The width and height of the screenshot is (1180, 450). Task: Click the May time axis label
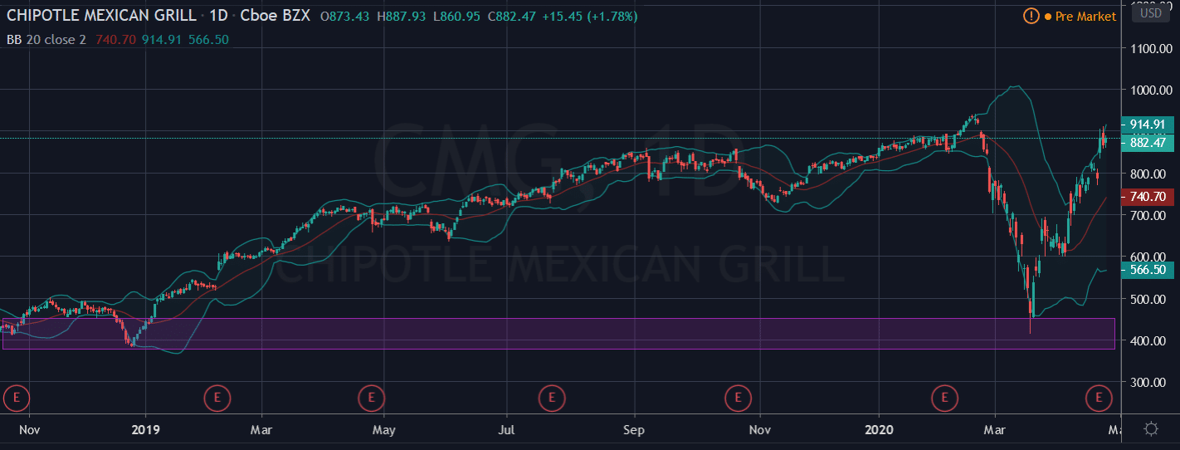point(383,430)
